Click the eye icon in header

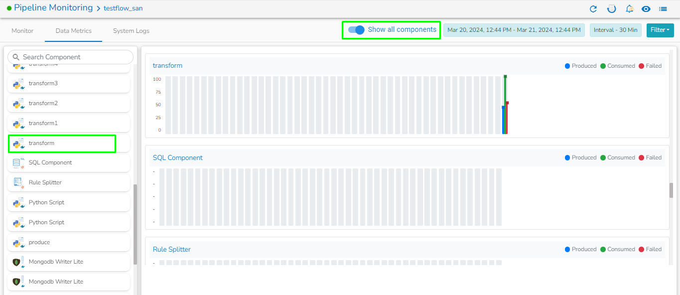tap(646, 9)
